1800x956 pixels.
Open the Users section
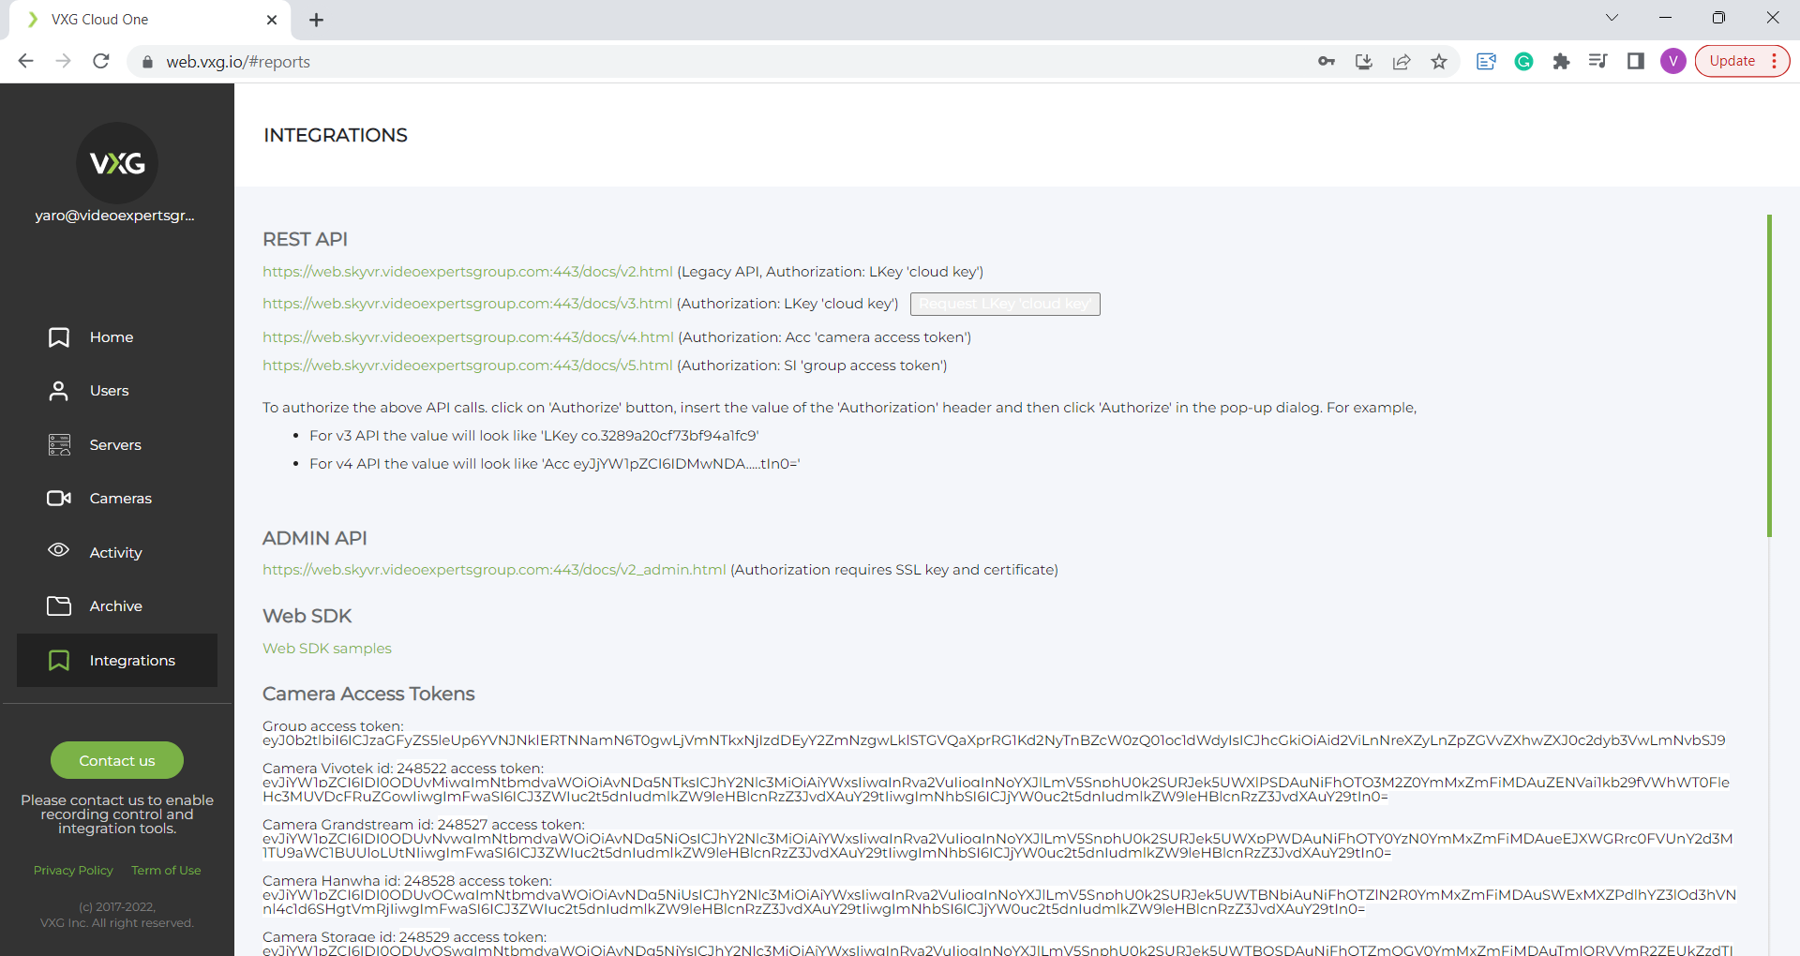(109, 391)
